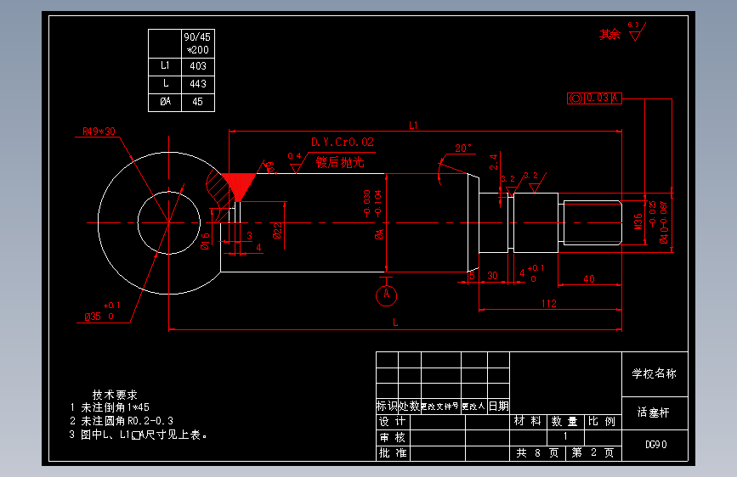
Task: Click the 112 length dimension
Action: click(549, 304)
